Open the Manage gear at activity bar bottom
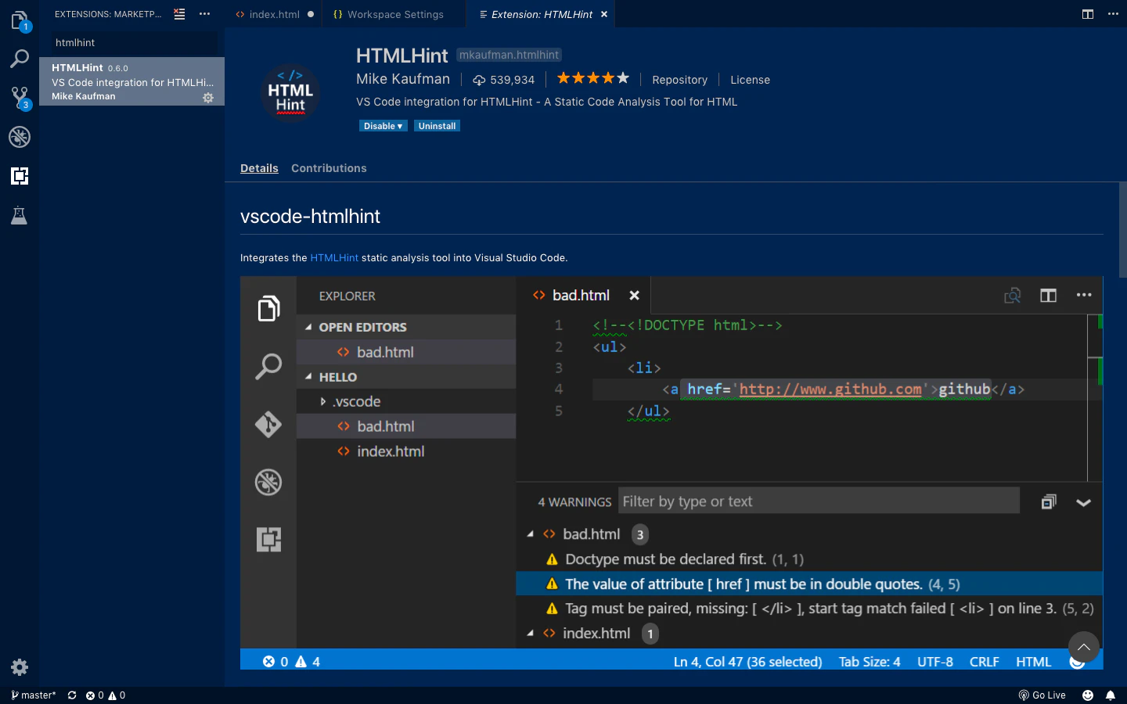The width and height of the screenshot is (1127, 704). click(x=20, y=667)
